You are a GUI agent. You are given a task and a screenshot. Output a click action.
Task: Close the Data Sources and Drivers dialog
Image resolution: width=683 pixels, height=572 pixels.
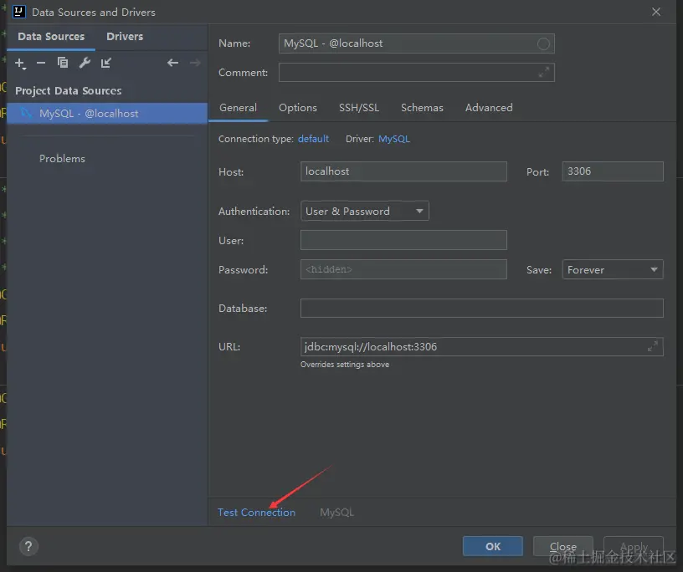(656, 12)
